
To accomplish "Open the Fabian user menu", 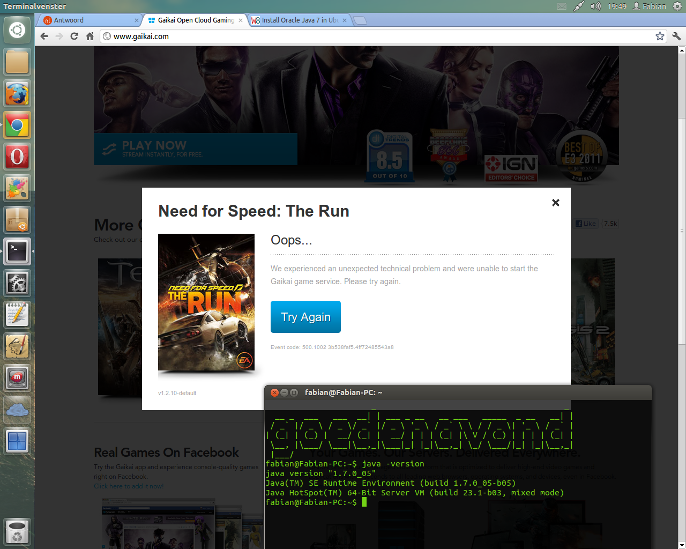I will [x=649, y=6].
